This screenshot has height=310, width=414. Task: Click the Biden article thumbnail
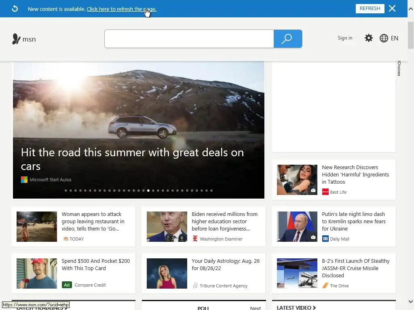[167, 226]
